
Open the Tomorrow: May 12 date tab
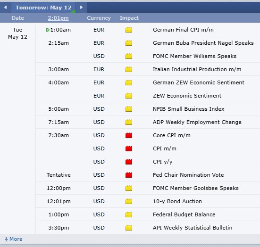(43, 8)
